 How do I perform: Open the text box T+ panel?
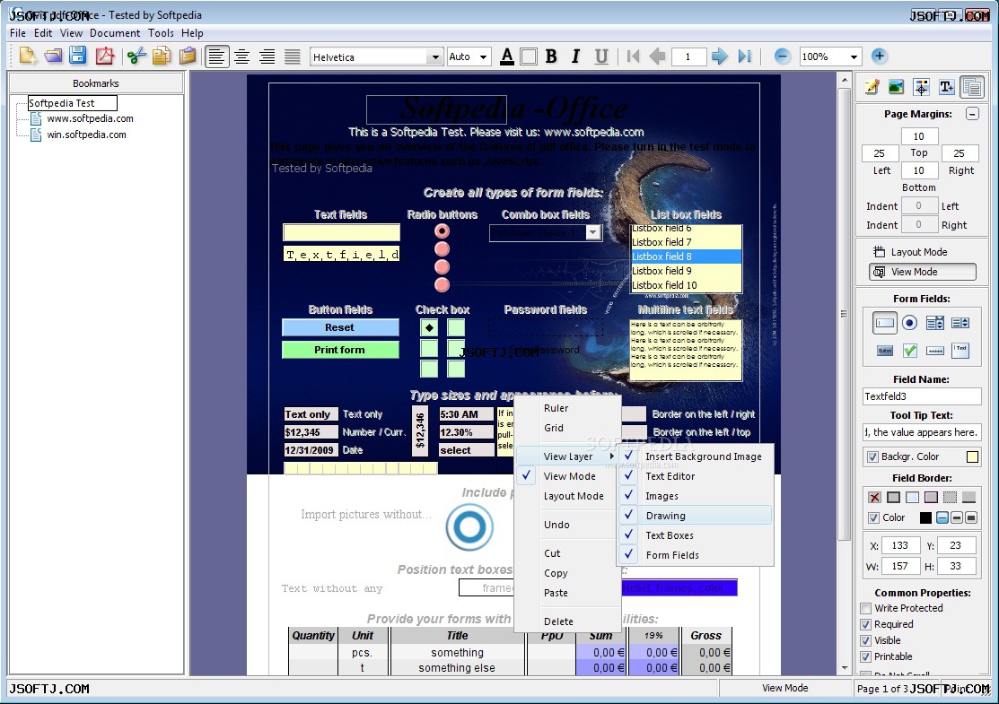947,87
